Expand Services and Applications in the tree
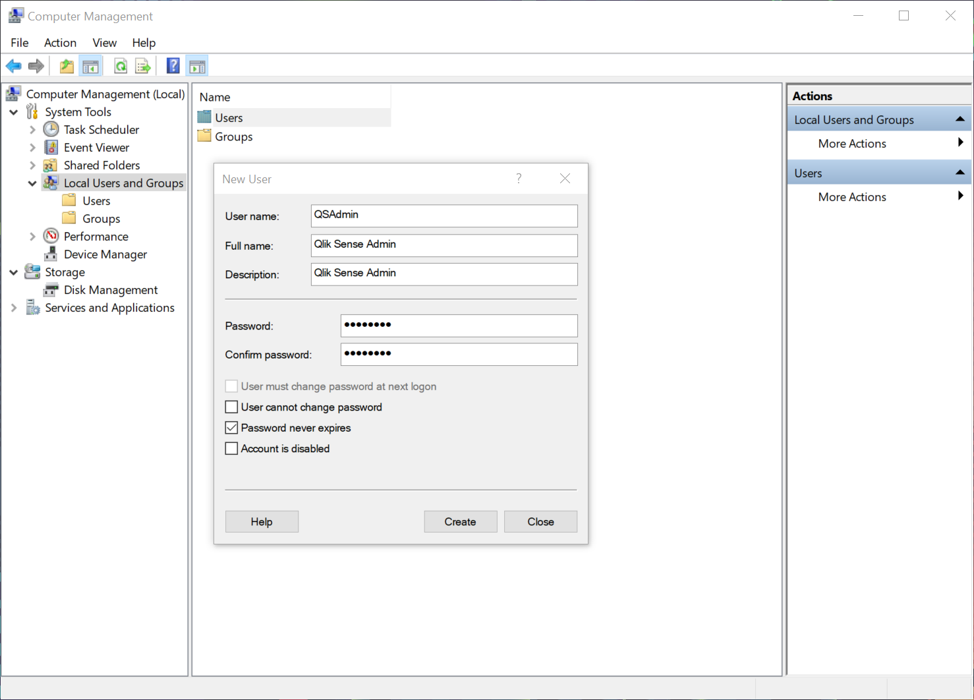The image size is (974, 700). [13, 307]
